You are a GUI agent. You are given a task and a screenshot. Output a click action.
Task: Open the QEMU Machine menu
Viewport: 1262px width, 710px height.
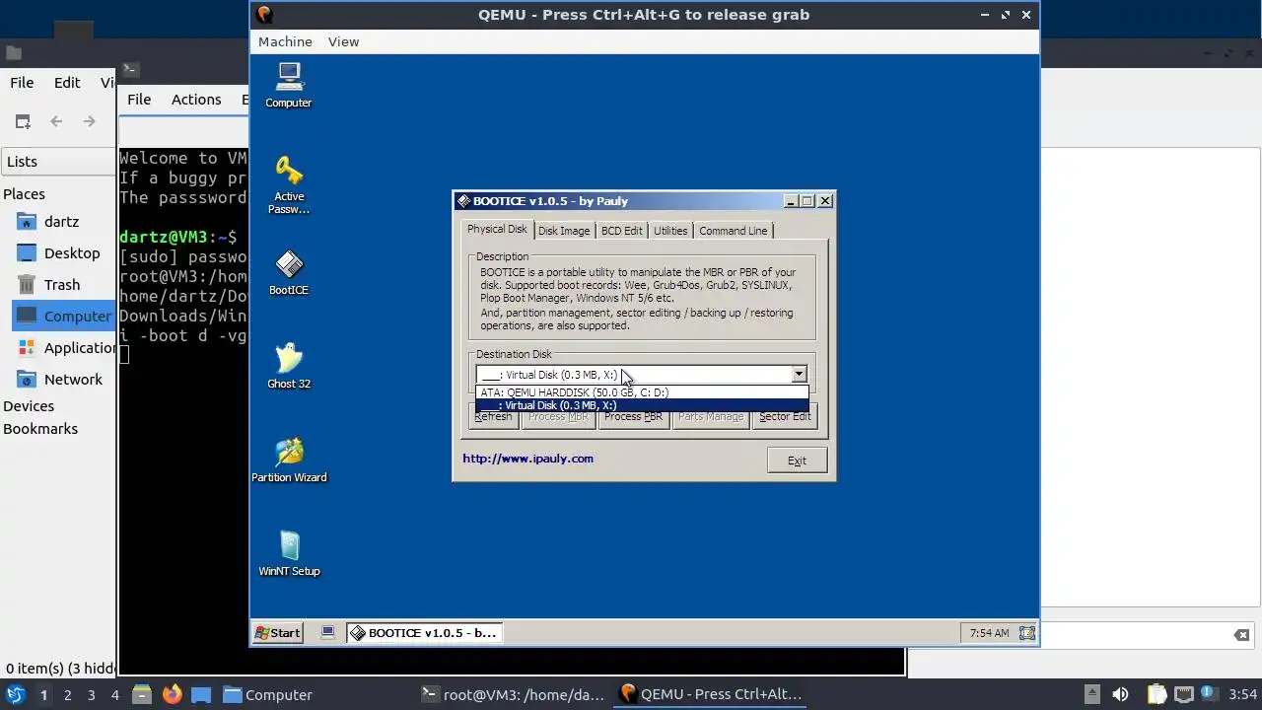click(285, 41)
